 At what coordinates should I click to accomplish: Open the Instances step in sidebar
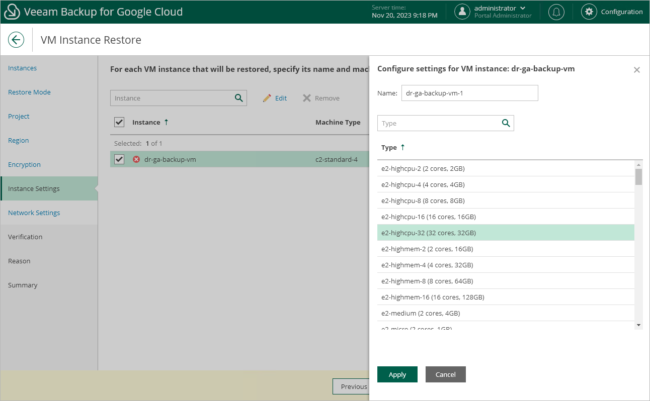pos(22,68)
